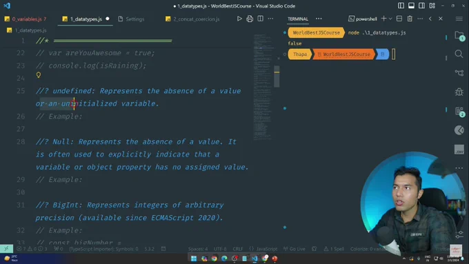Open editor more actions ellipsis
The height and width of the screenshot is (264, 469).
pyautogui.click(x=270, y=19)
